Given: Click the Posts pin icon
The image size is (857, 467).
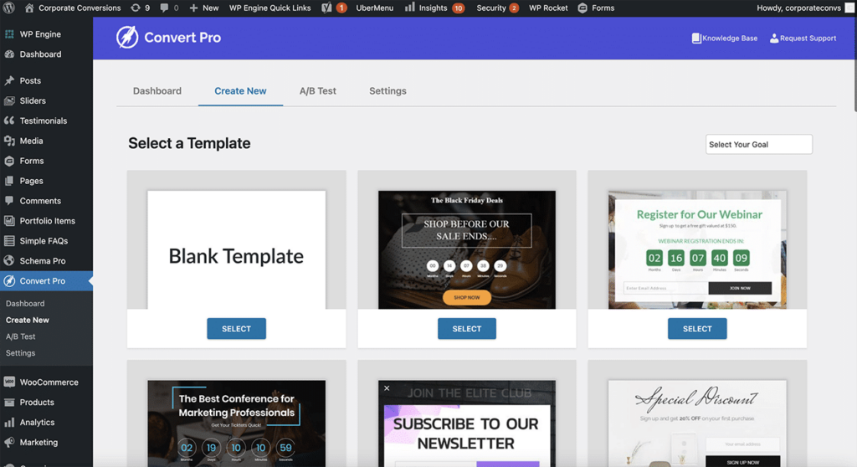Looking at the screenshot, I should (x=9, y=80).
